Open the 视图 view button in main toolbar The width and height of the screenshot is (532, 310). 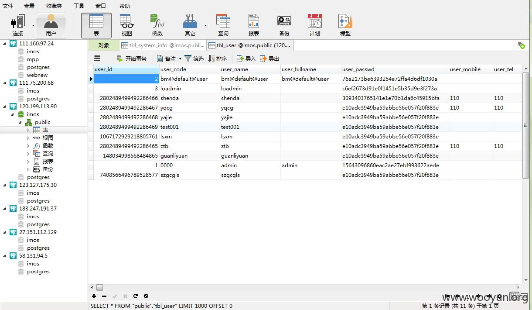pos(127,25)
